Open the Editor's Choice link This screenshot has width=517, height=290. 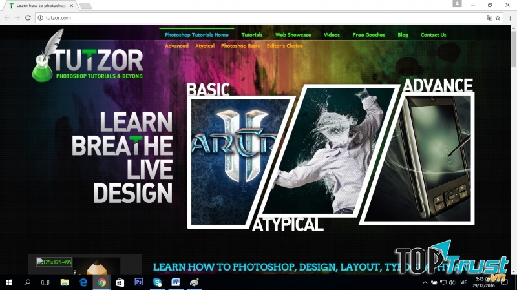tap(284, 46)
